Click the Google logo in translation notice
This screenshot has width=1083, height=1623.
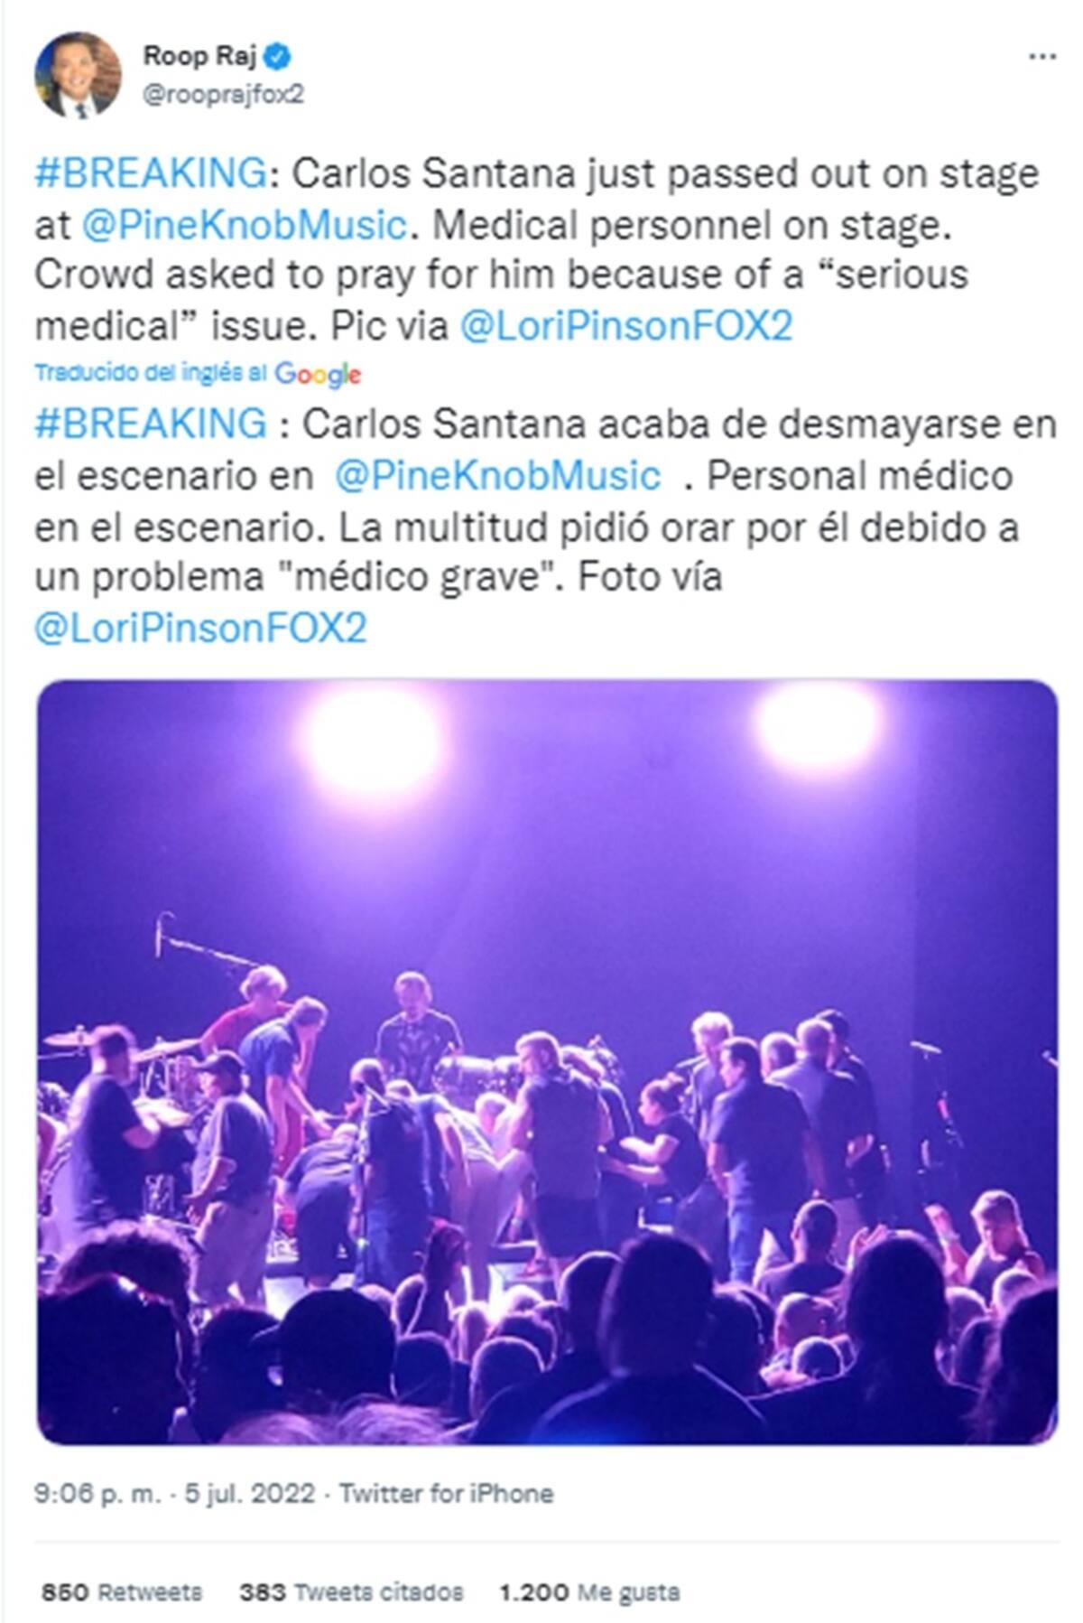(318, 374)
